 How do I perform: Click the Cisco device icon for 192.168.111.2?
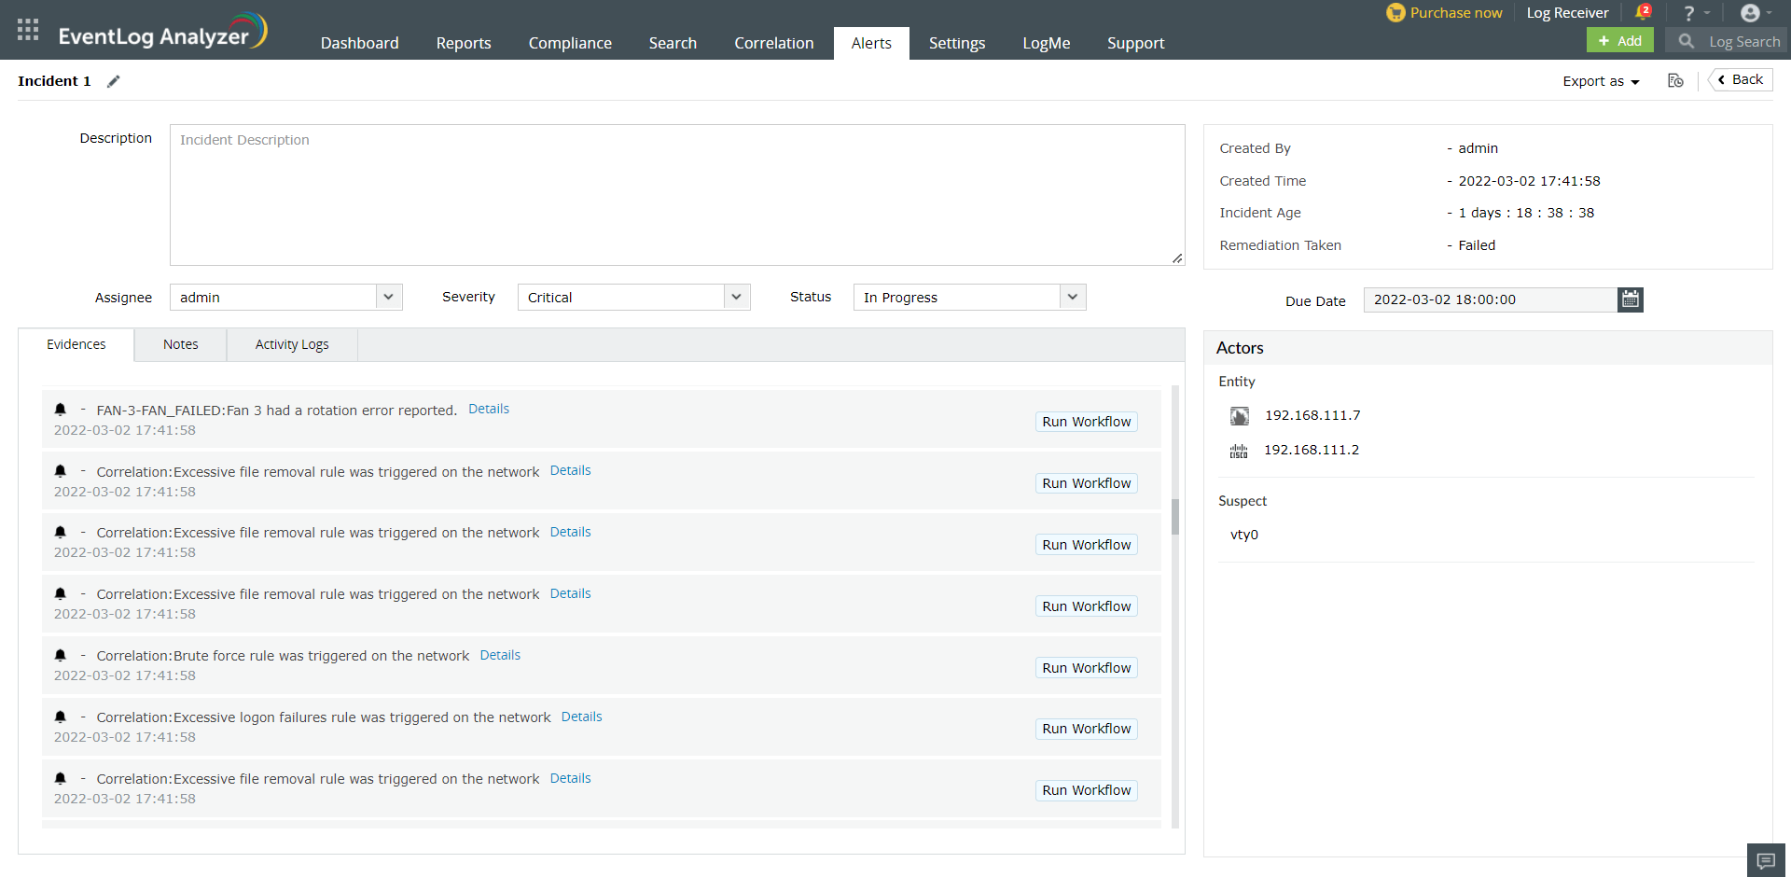[x=1239, y=450]
